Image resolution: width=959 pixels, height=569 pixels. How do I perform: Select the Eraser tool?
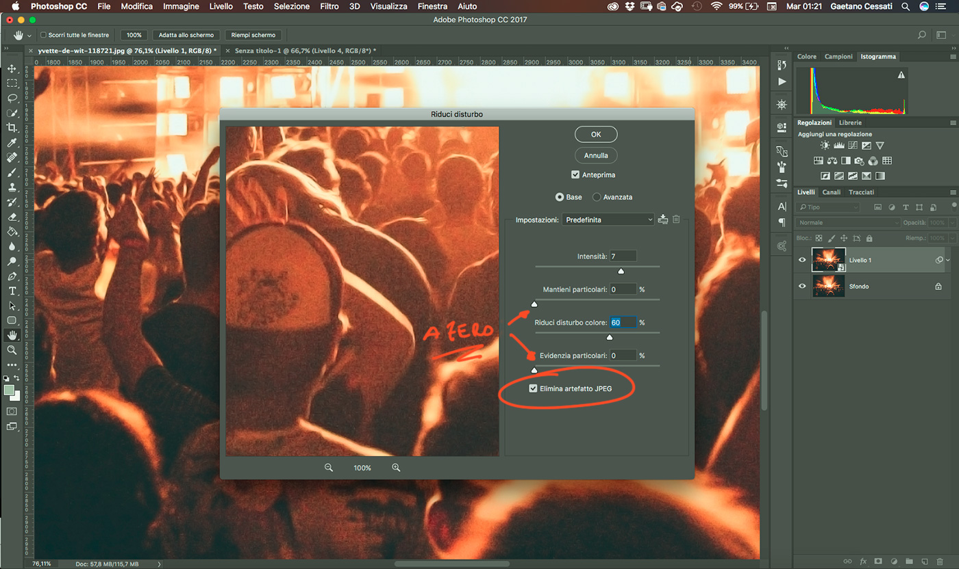tap(12, 217)
